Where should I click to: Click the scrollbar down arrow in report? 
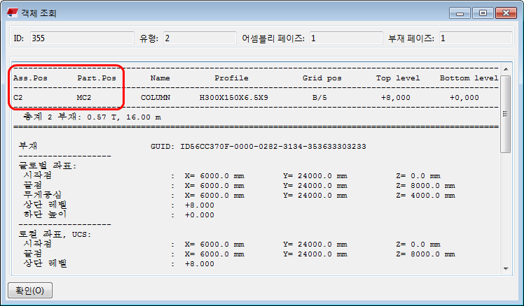[x=506, y=269]
